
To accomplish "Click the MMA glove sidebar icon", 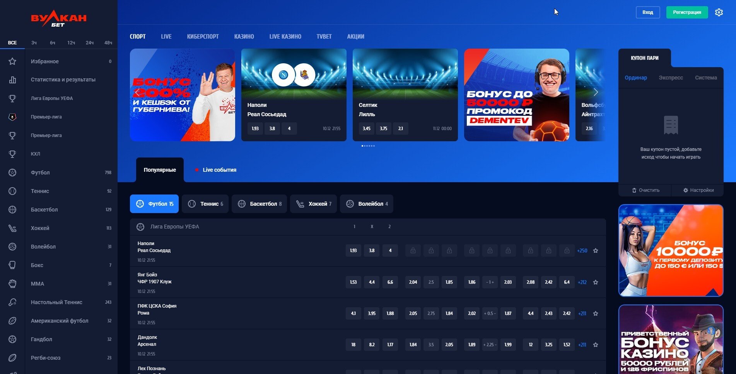I will coord(12,284).
